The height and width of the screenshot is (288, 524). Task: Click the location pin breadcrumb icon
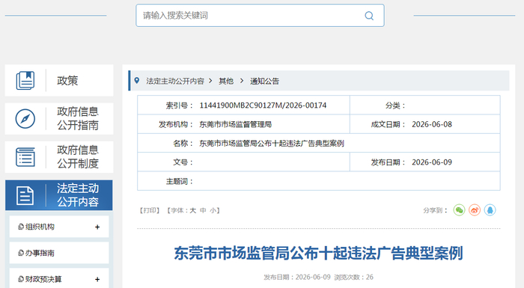click(137, 81)
